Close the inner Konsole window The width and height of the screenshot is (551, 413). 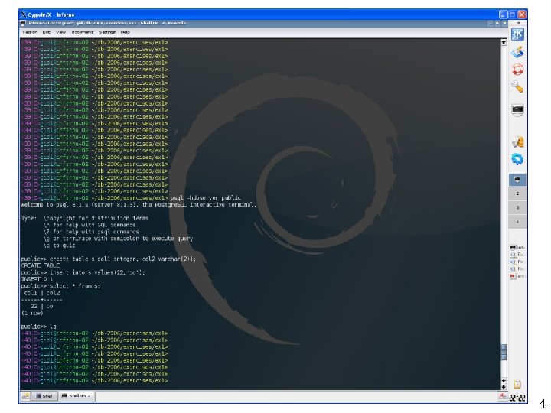click(504, 23)
